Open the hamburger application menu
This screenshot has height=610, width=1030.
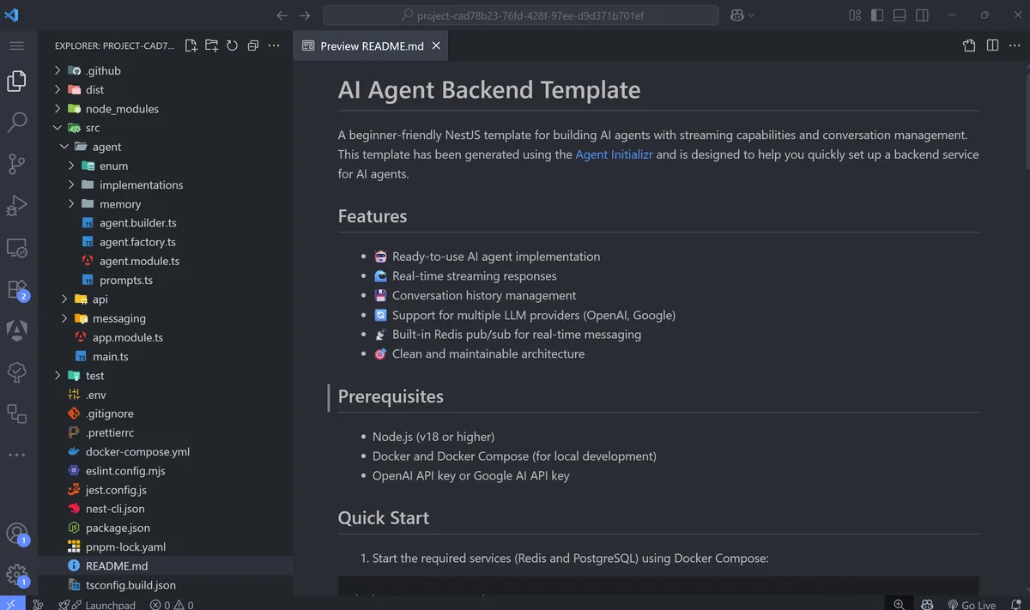tap(17, 45)
